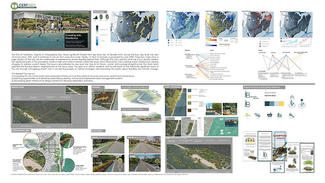Click the 'This research focuses on:' line
The height and width of the screenshot is (183, 325).
click(x=24, y=74)
